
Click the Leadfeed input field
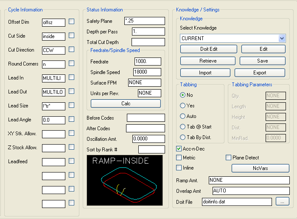pos(53,162)
